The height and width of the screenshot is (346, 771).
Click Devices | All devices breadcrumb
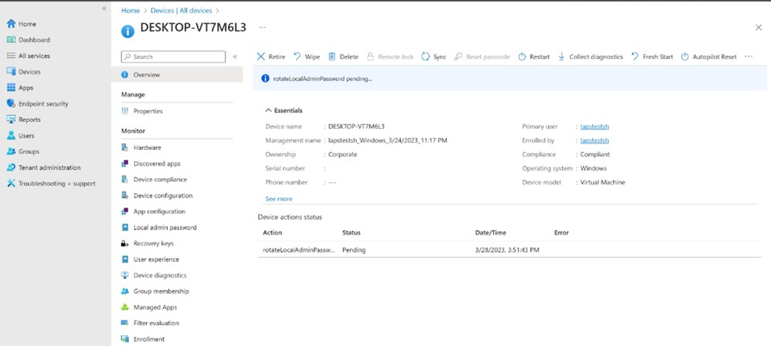coord(181,10)
